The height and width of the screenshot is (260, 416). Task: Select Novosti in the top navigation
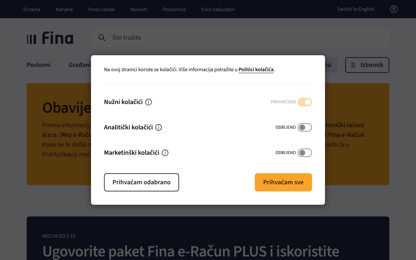139,9
